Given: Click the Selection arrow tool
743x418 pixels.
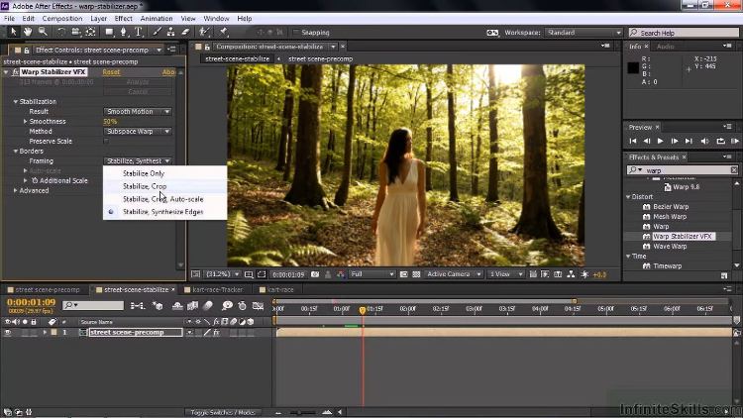Looking at the screenshot, I should [x=13, y=32].
